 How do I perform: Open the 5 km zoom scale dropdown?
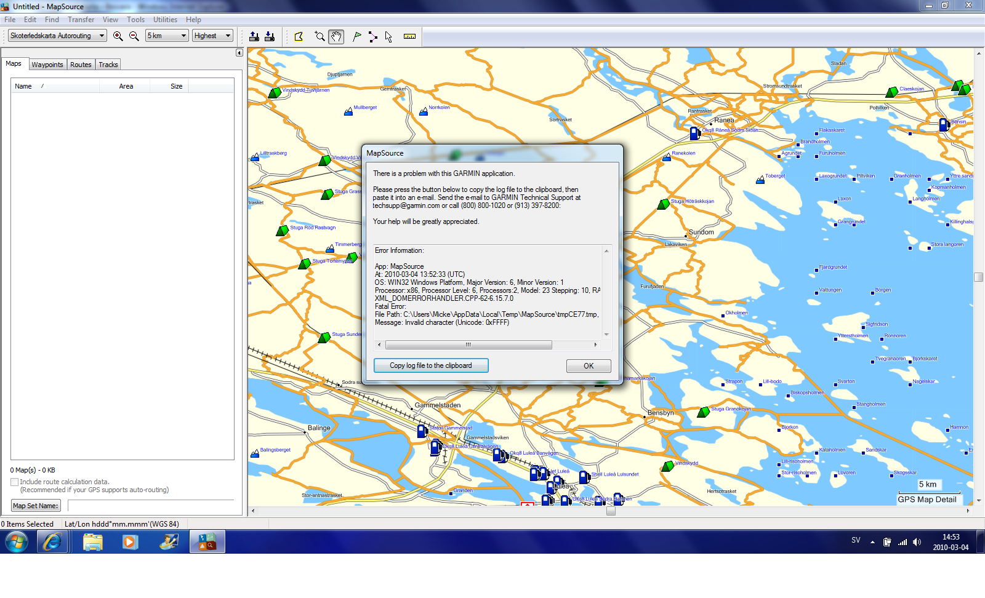(167, 36)
